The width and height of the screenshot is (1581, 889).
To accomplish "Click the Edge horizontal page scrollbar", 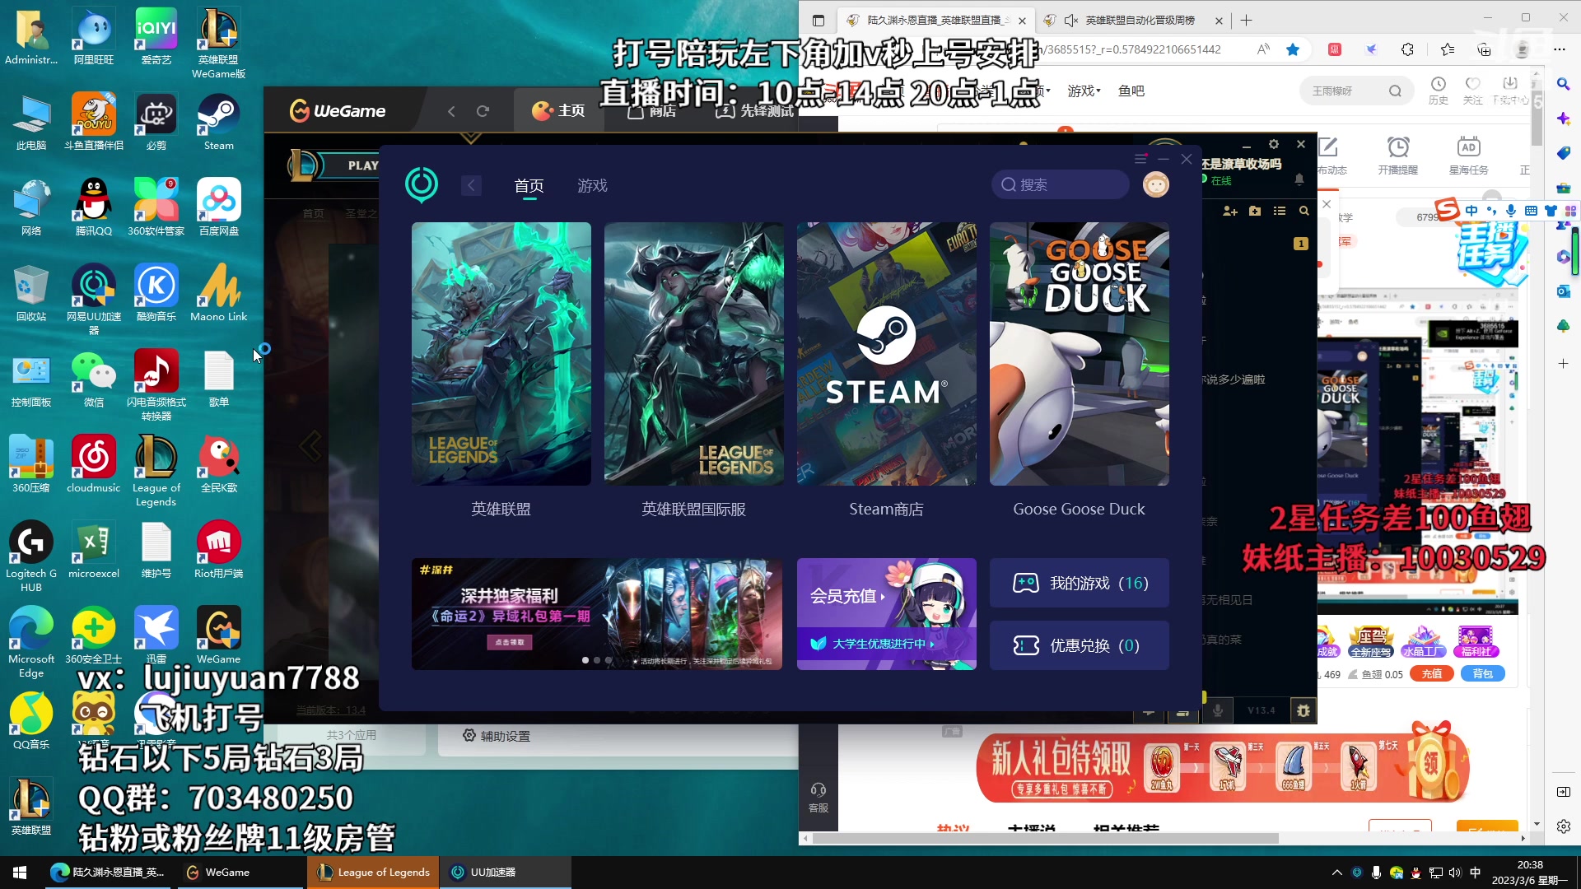I will [1046, 838].
